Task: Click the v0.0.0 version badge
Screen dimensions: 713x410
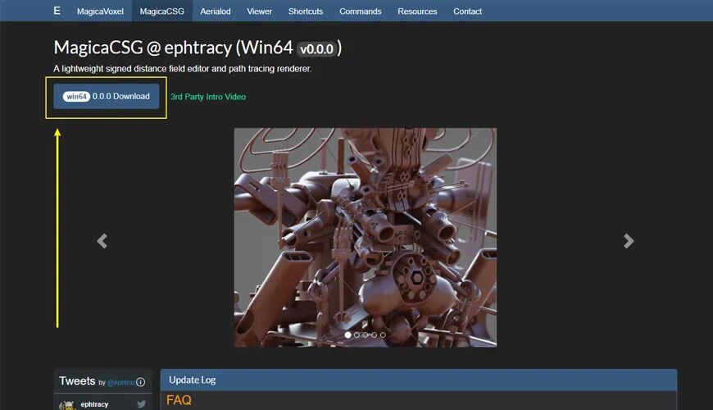Action: 317,49
